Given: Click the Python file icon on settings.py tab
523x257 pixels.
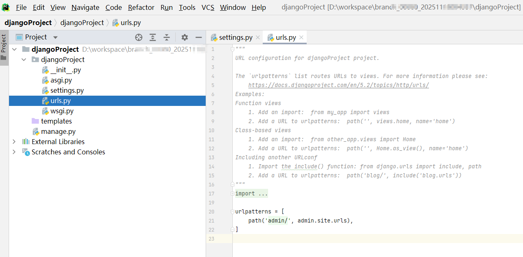Looking at the screenshot, I should 214,37.
